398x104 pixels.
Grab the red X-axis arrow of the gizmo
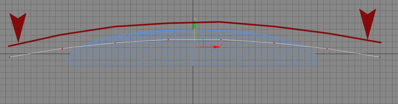[x=217, y=47]
